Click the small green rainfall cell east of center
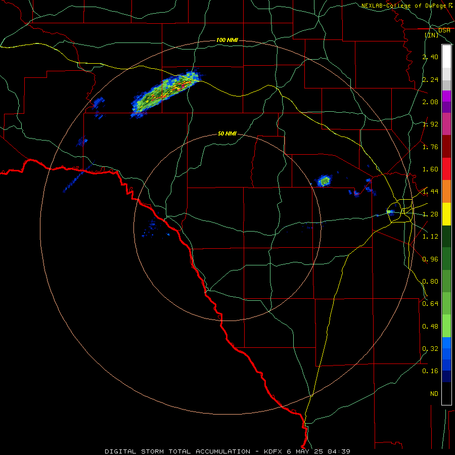Screen dimensions: 455x455 click(x=324, y=181)
